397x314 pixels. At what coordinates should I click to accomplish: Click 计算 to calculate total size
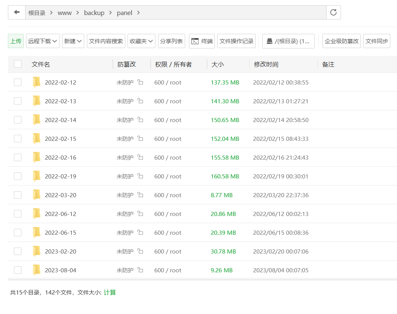point(110,292)
